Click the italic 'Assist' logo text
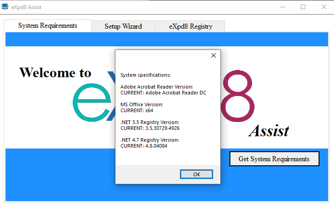The image size is (334, 208). [x=269, y=130]
